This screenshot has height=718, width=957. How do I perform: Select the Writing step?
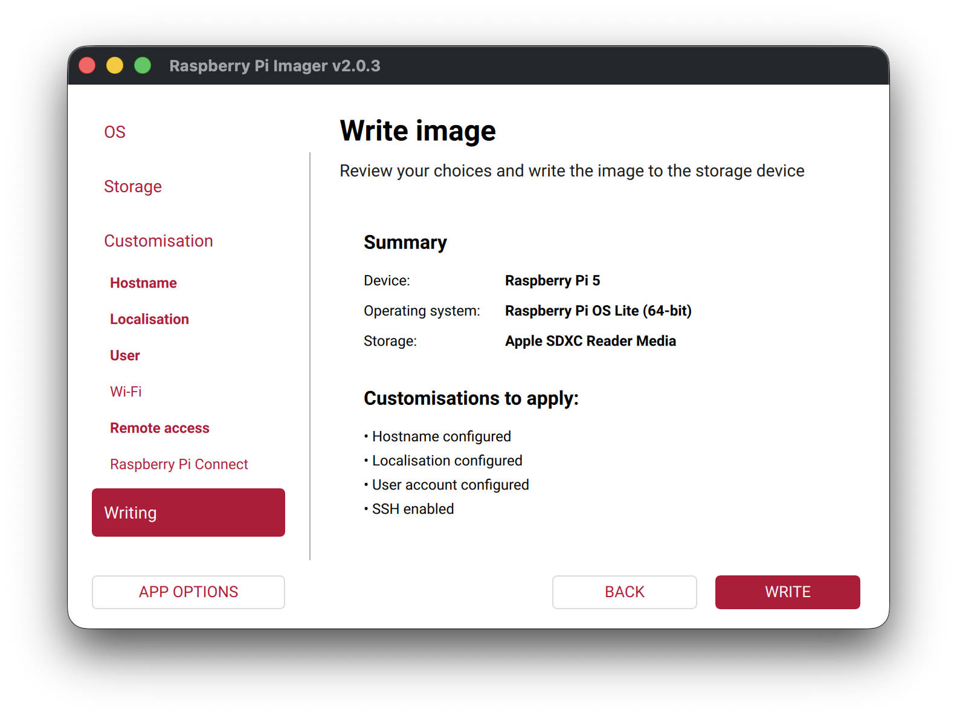(x=188, y=513)
